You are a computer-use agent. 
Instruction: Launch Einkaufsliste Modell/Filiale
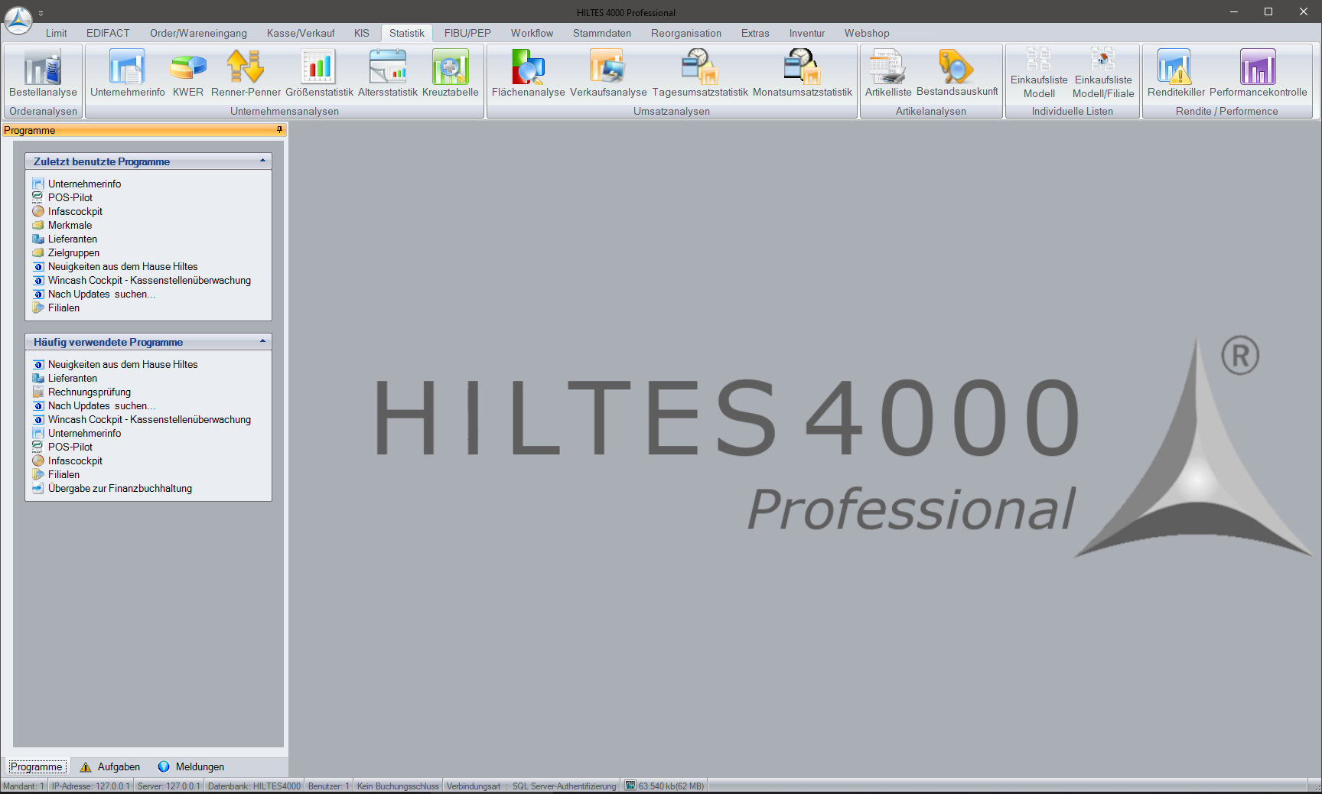(x=1103, y=74)
